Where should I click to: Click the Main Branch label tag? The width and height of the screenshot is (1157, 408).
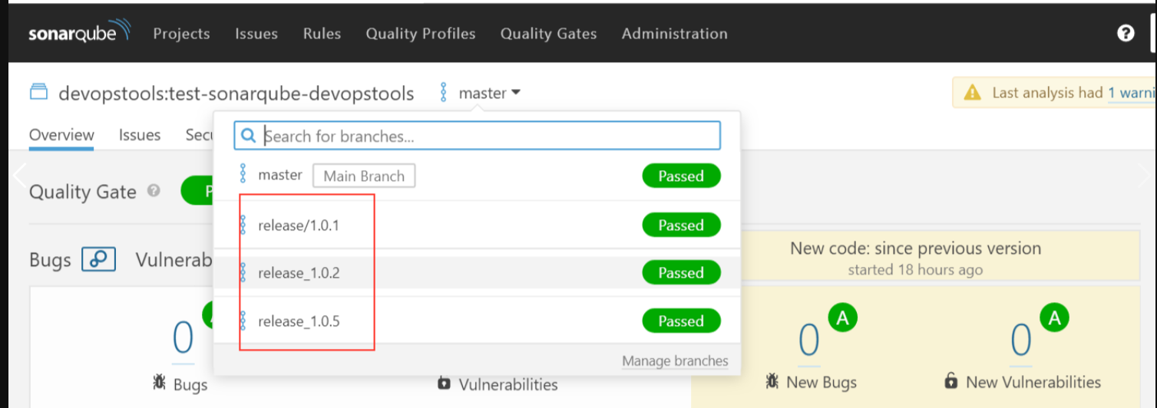pyautogui.click(x=364, y=176)
